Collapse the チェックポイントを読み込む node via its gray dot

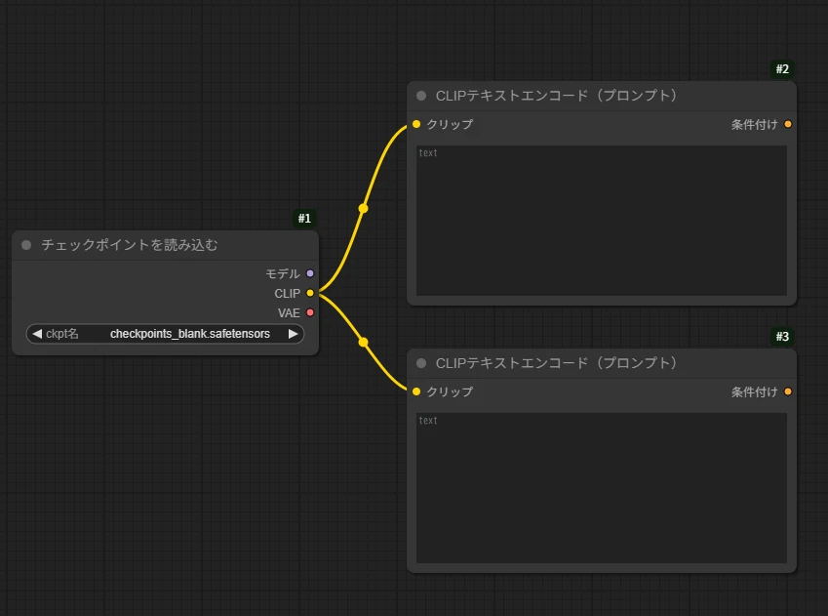(x=26, y=245)
